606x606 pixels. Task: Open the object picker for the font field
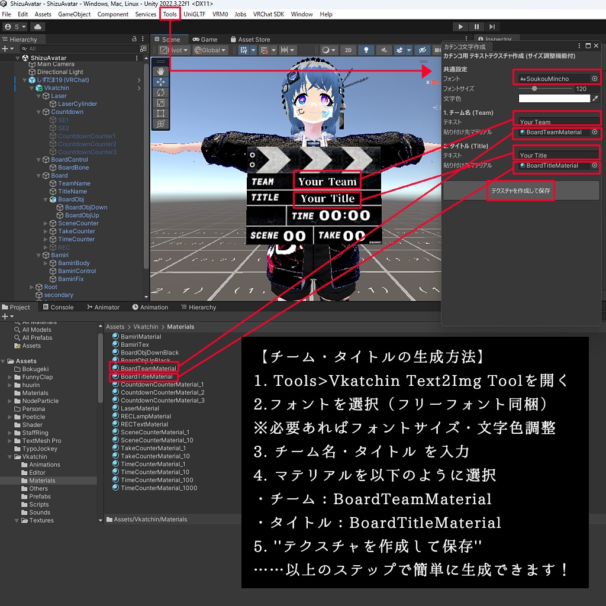point(595,77)
